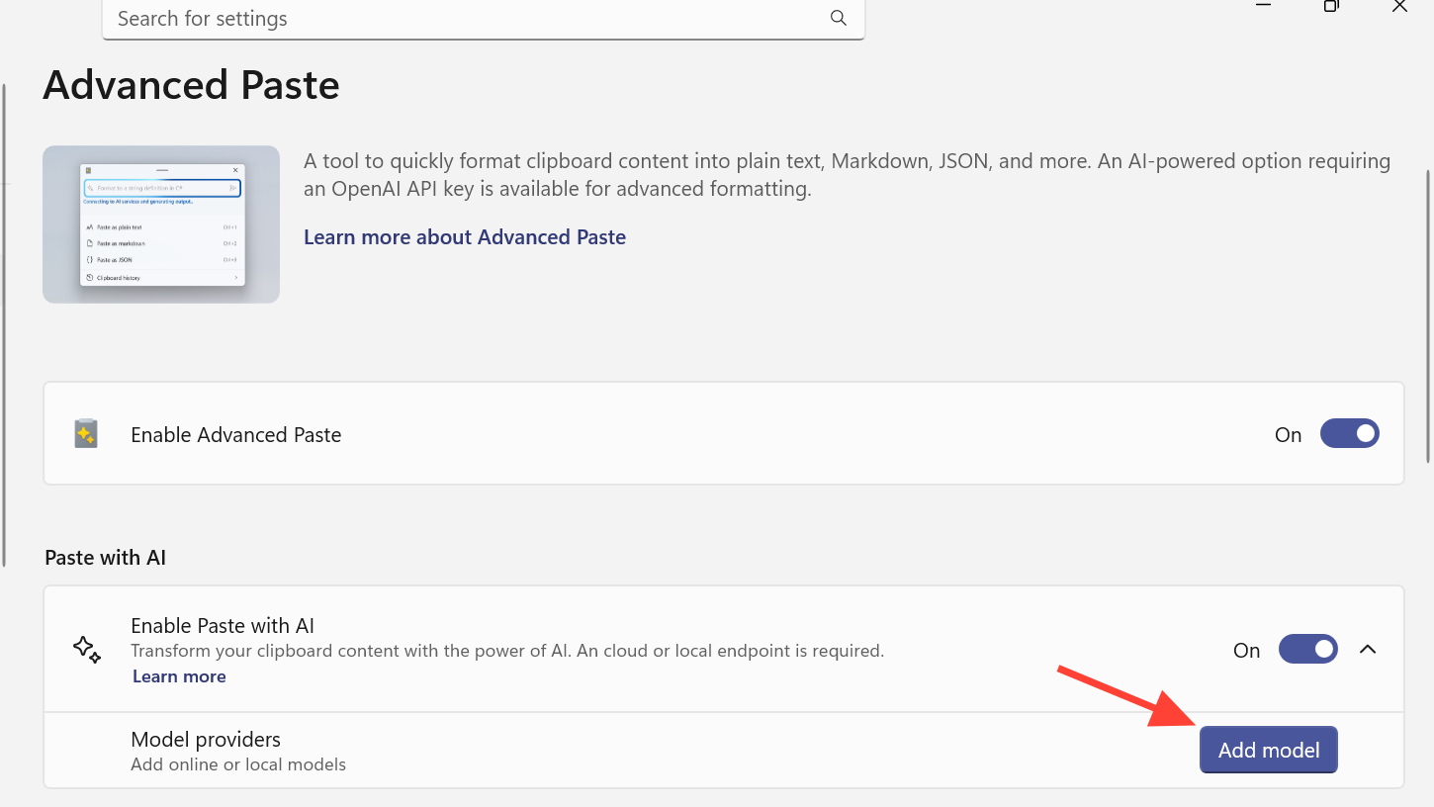Open the Learn more about Advanced Paste link

point(465,237)
